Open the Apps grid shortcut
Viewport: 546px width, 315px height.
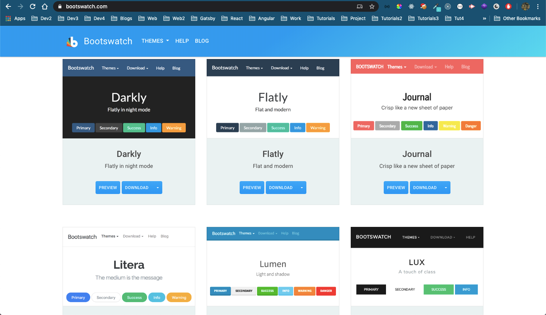point(16,18)
